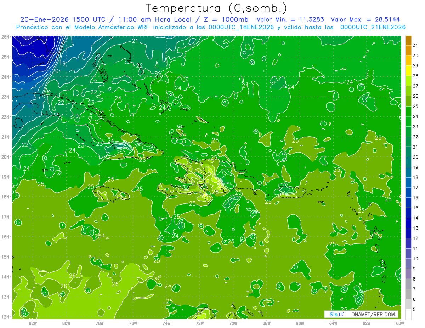
Task: Click the "68W" longitude axis label
Action: pyautogui.click(x=266, y=323)
